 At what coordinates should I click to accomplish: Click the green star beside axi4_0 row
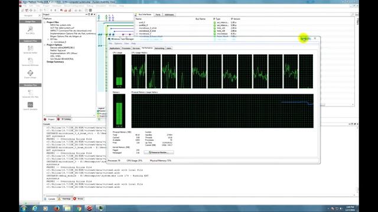point(214,22)
